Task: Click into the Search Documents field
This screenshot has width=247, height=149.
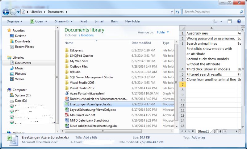Action: pos(211,12)
